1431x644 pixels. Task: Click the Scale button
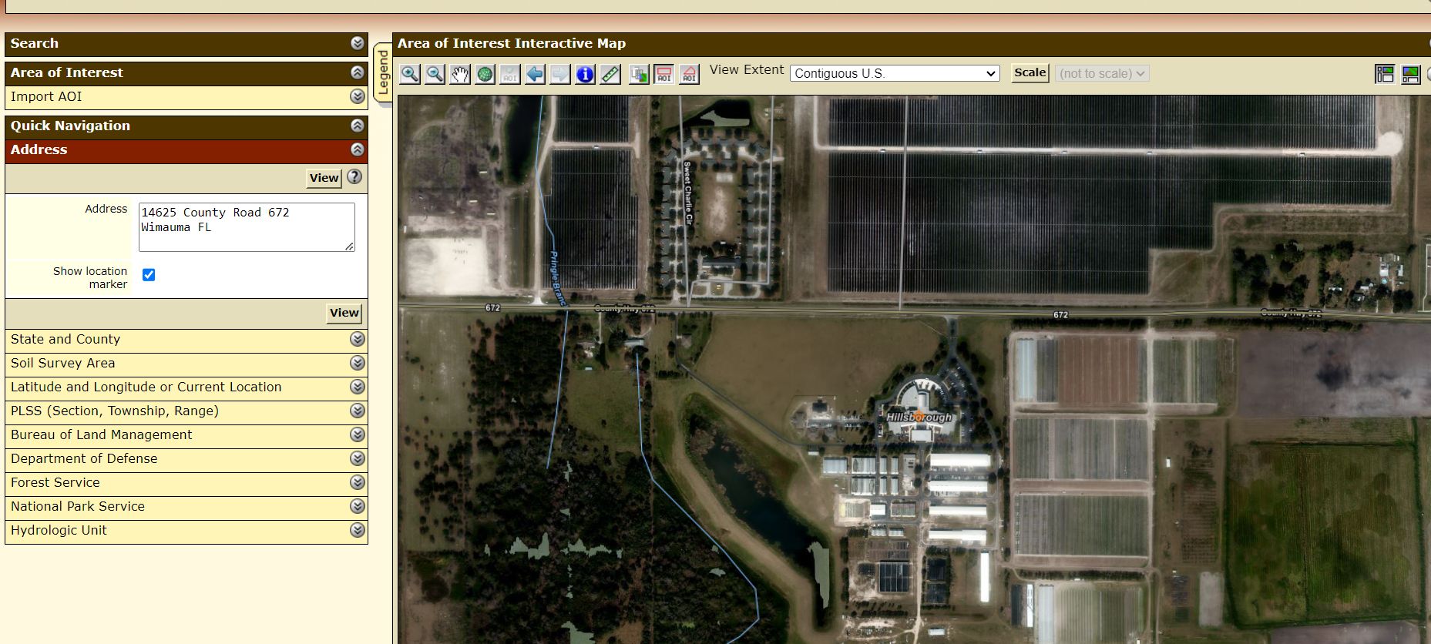click(x=1030, y=72)
